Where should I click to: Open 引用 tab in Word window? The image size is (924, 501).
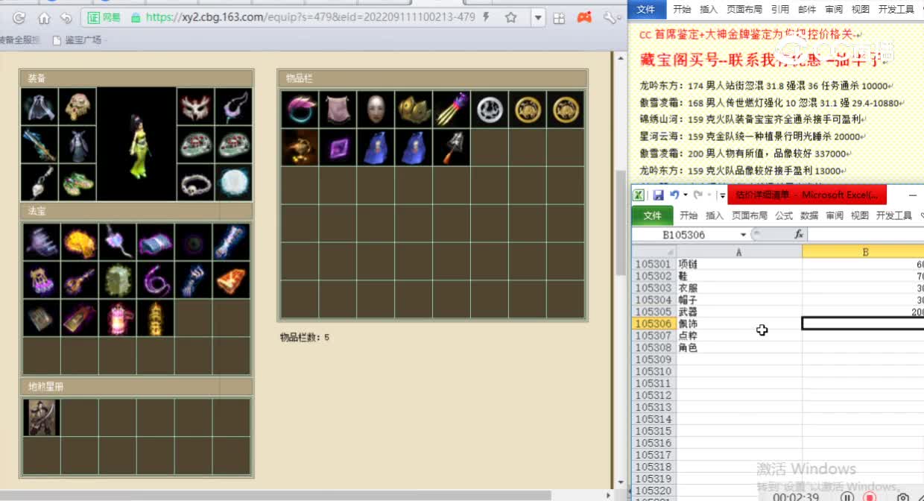point(780,9)
